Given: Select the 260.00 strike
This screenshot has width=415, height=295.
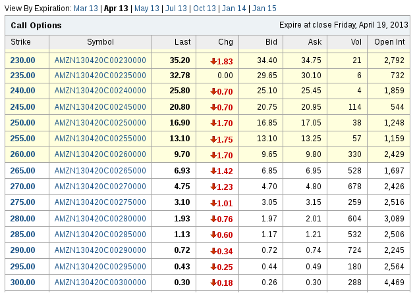Looking at the screenshot, I should click(22, 154).
